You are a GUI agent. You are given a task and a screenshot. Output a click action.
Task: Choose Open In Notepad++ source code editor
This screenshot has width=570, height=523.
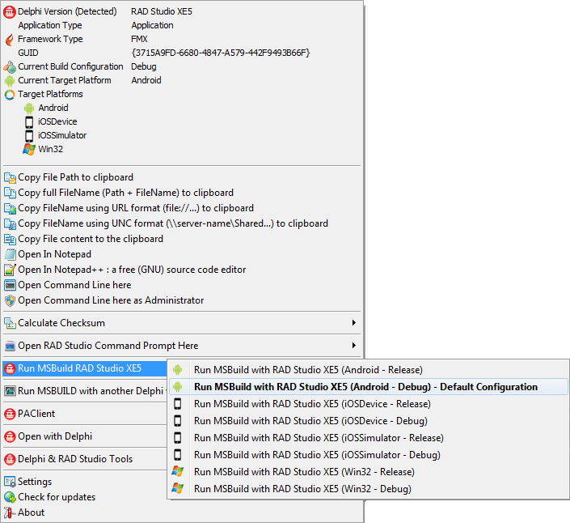tap(182, 270)
